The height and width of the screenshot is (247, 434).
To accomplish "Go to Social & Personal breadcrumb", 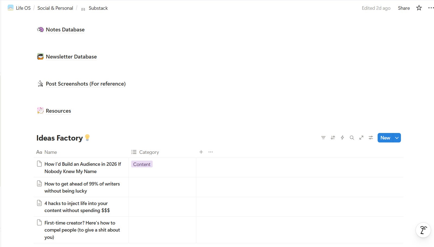I will tap(55, 8).
